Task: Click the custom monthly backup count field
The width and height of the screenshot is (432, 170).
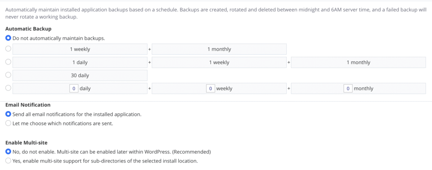Action: [x=348, y=88]
